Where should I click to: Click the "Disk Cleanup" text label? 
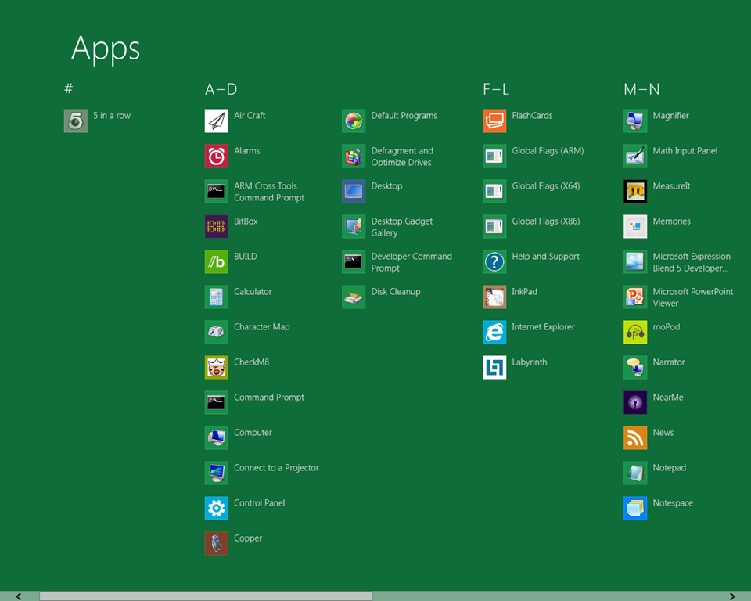(x=396, y=291)
